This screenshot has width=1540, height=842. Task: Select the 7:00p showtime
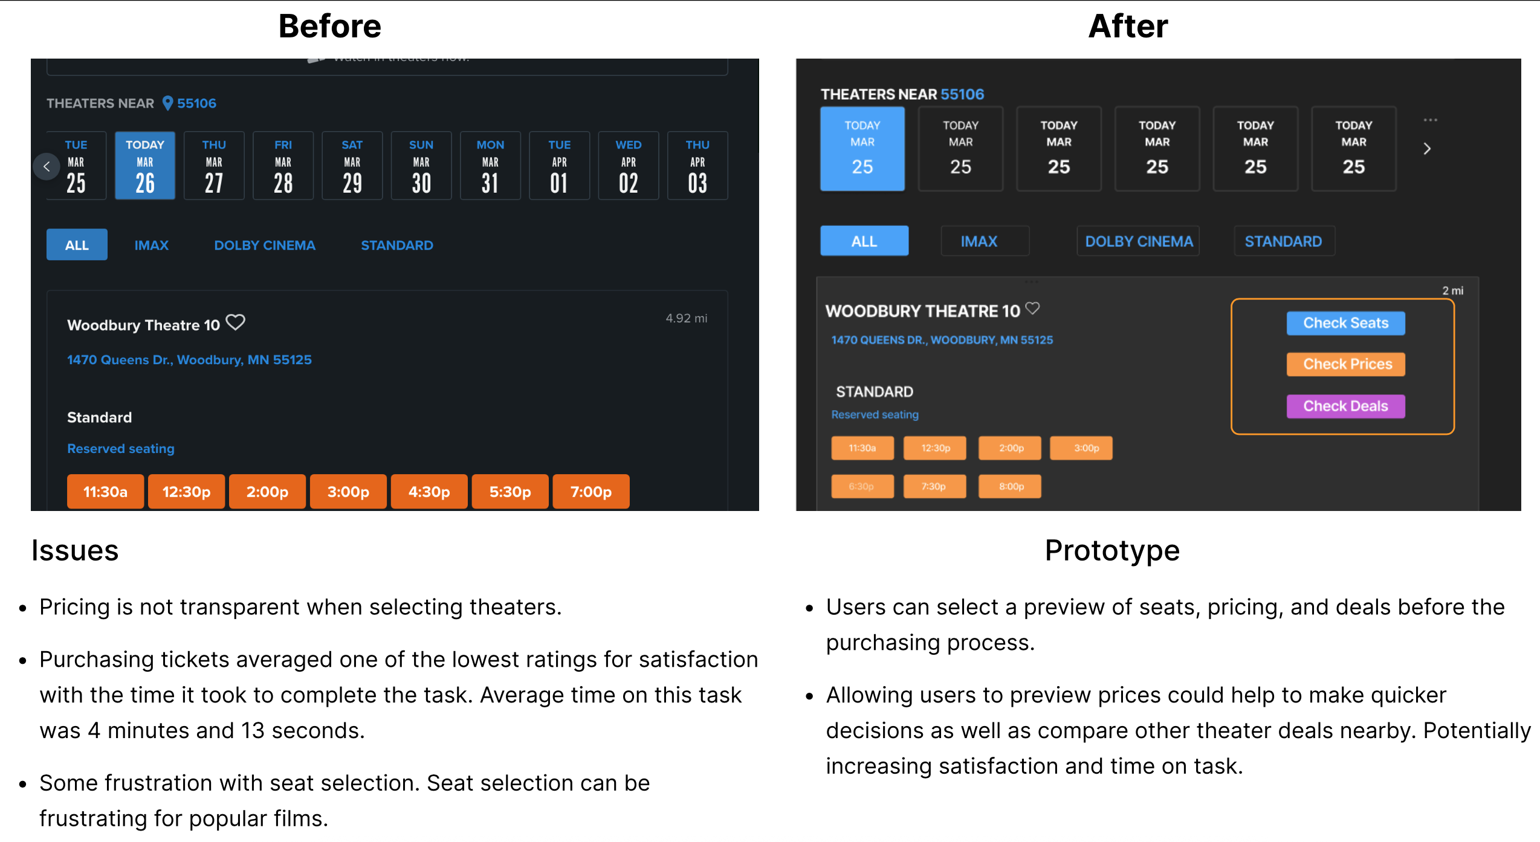point(590,491)
